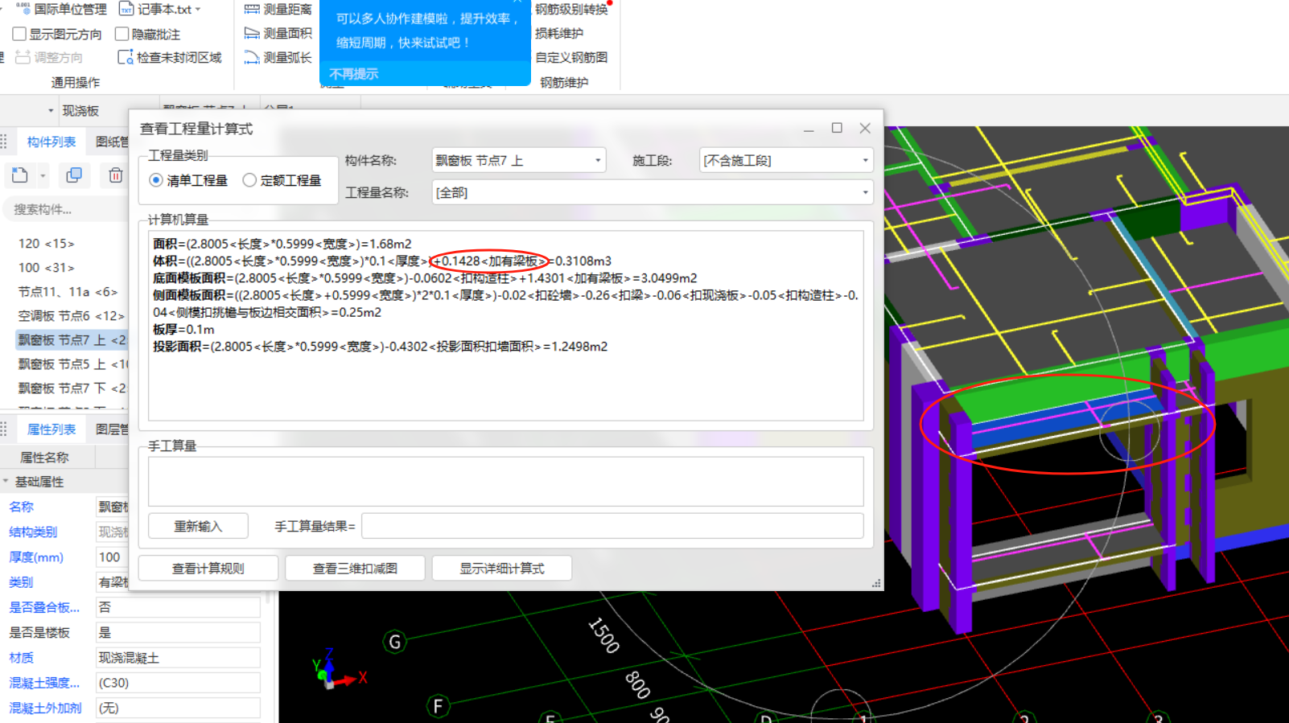
Task: Click drag handle of 构件列表 panel
Action: tap(4, 142)
